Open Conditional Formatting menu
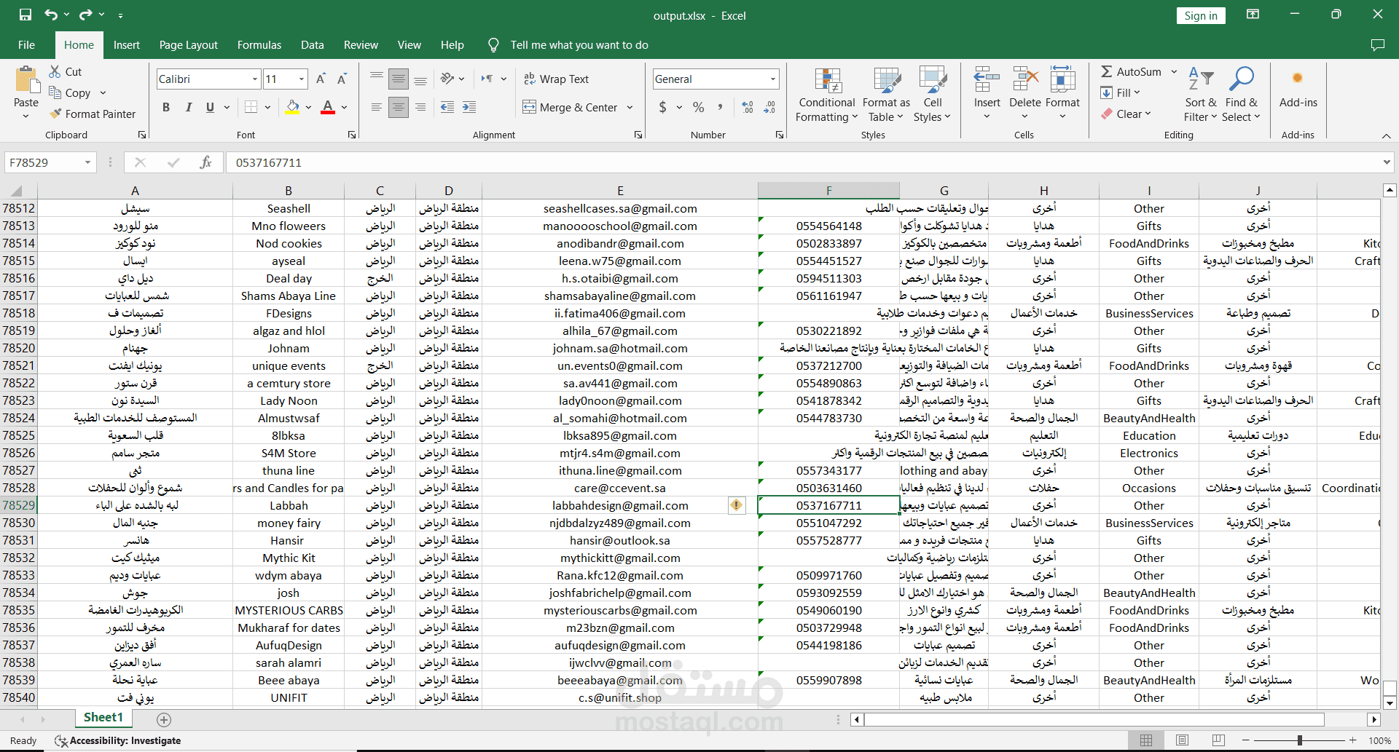 pos(827,95)
